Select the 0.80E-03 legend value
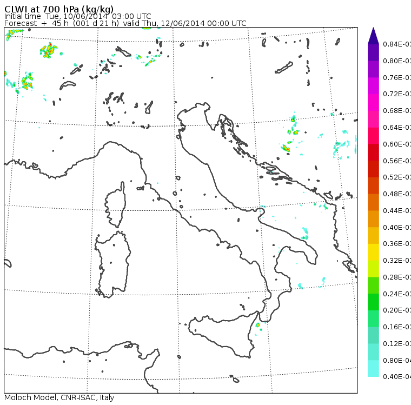The image size is (411, 405). coord(397,61)
